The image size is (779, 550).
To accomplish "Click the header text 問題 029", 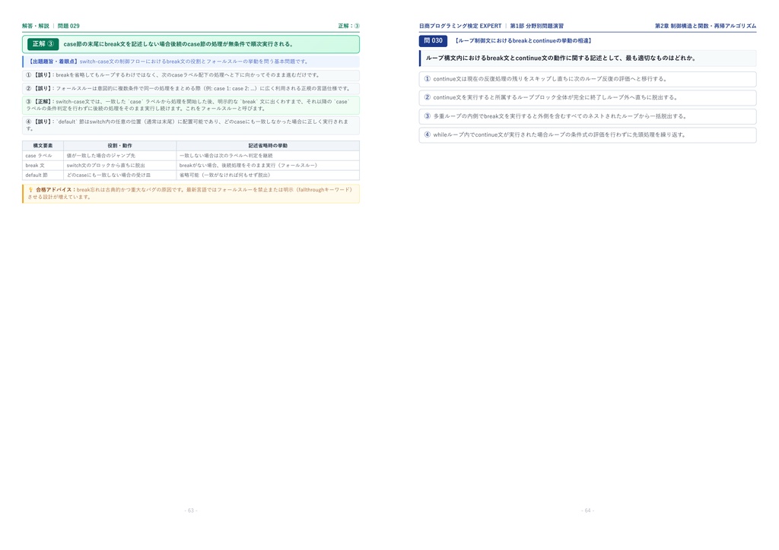I will click(x=68, y=26).
